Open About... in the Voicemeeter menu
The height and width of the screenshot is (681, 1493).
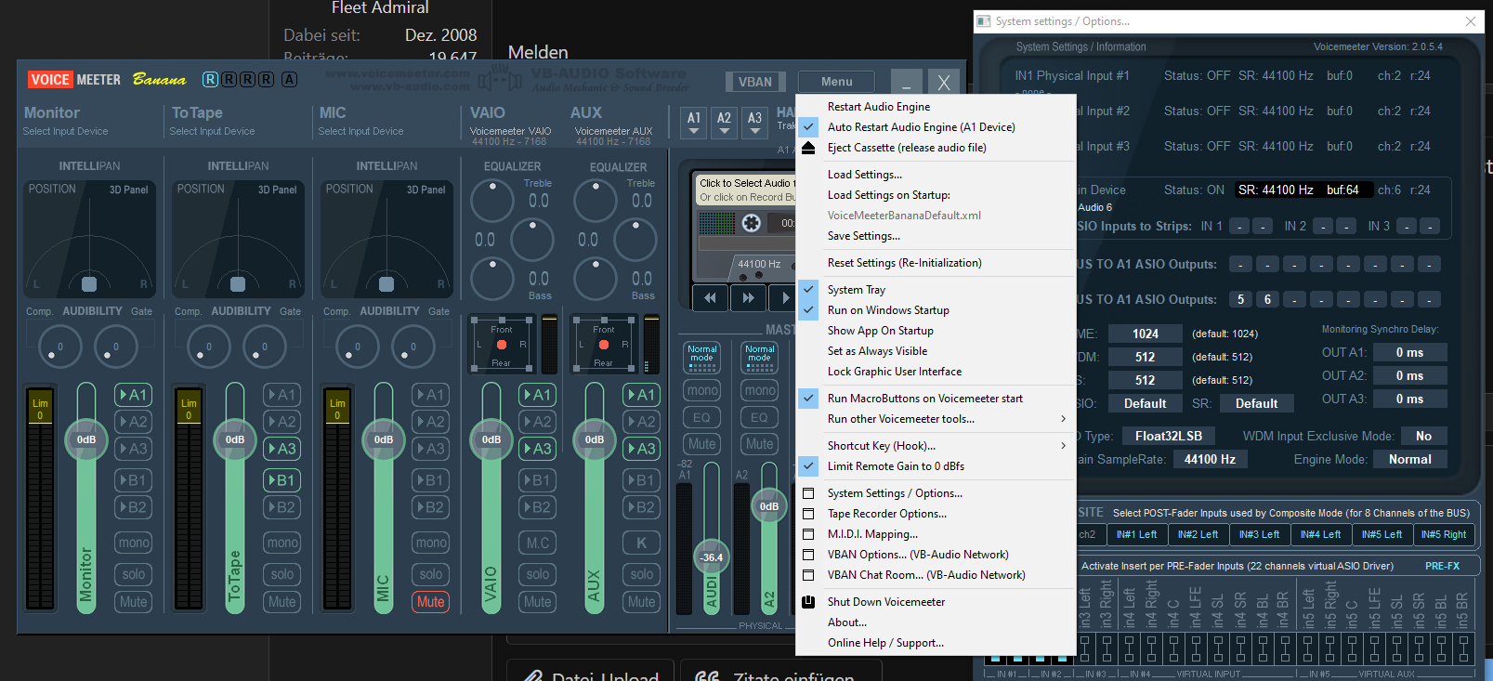click(936, 622)
